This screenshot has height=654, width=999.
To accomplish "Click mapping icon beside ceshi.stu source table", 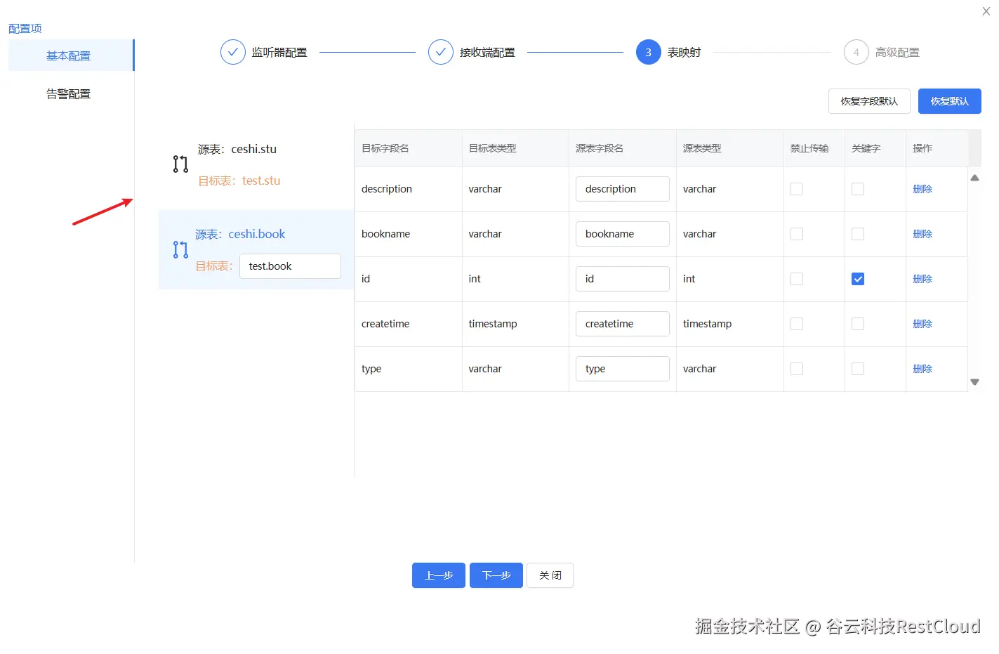I will pos(180,164).
